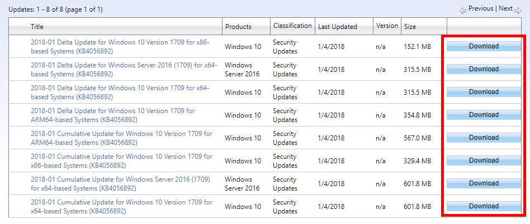Download the 329.4 MB x86 Cumulative Update
This screenshot has height=224, width=530.
point(484,160)
